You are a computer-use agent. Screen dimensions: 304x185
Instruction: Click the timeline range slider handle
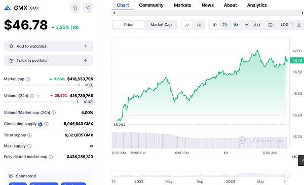(286, 174)
